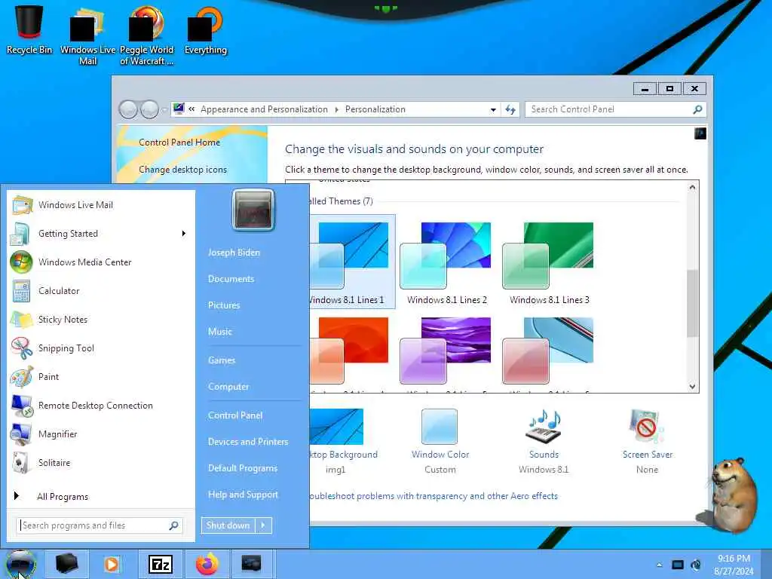
Task: Open Control Panel from Start menu
Action: coord(235,415)
